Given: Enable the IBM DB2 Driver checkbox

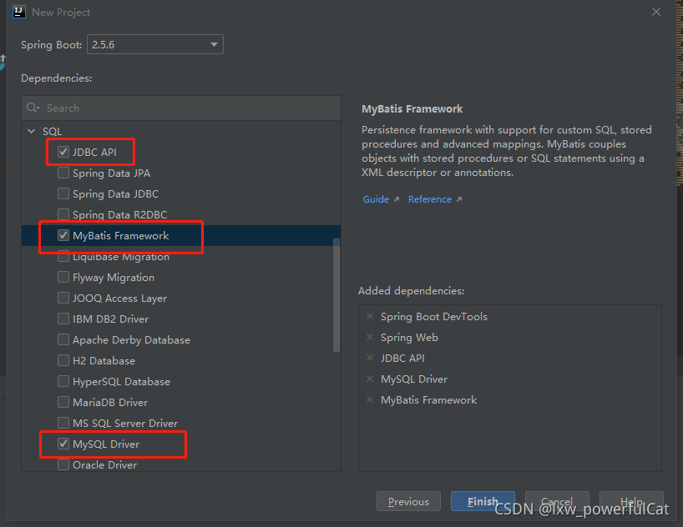Looking at the screenshot, I should (x=63, y=319).
